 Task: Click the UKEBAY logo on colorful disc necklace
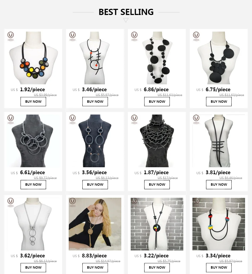[11, 36]
